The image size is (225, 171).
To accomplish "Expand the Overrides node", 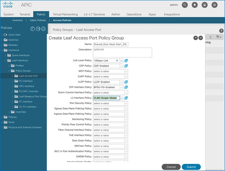I will (9, 112).
